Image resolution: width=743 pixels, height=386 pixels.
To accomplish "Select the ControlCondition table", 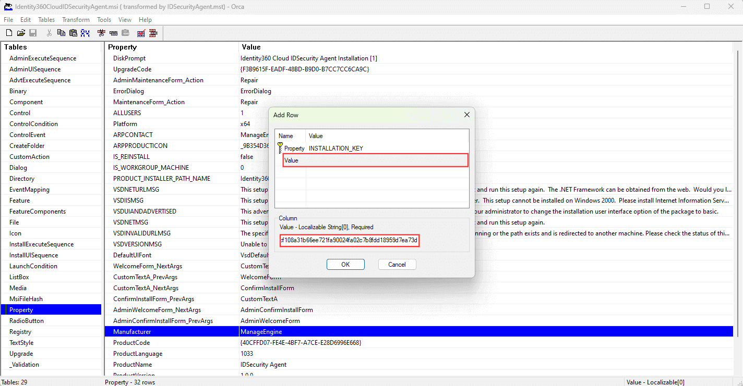I will click(33, 124).
